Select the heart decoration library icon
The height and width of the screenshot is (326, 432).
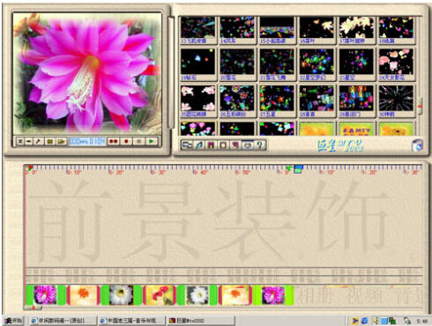click(x=248, y=144)
